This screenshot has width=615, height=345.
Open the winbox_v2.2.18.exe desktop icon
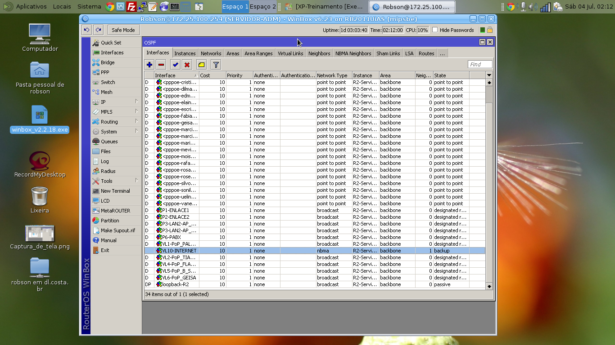[x=40, y=119]
